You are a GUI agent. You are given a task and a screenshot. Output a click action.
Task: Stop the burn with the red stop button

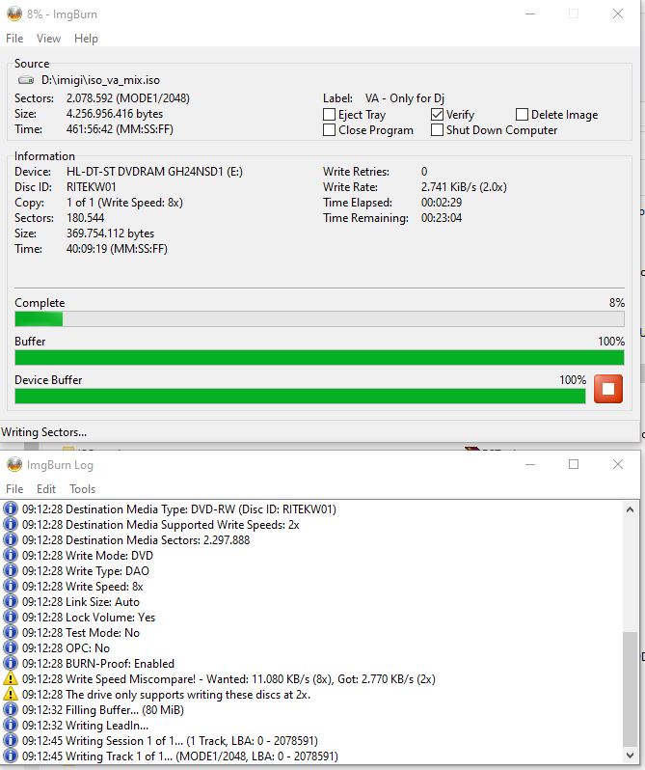click(608, 389)
